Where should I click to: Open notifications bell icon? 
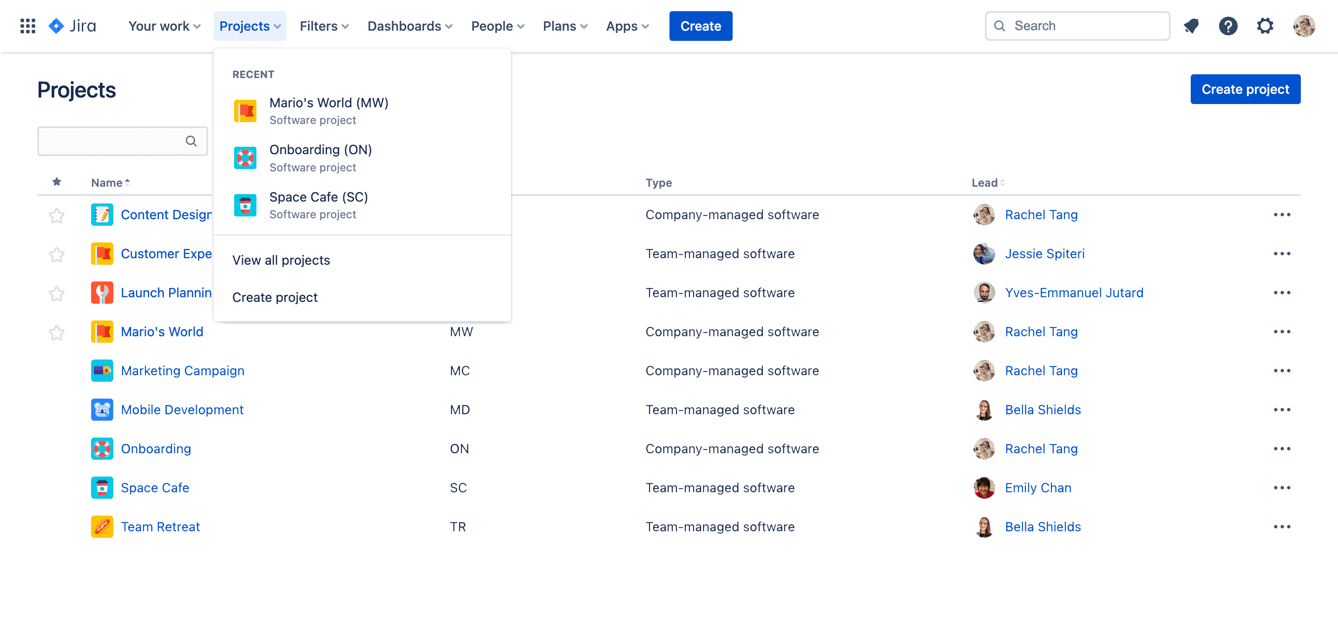pyautogui.click(x=1191, y=26)
